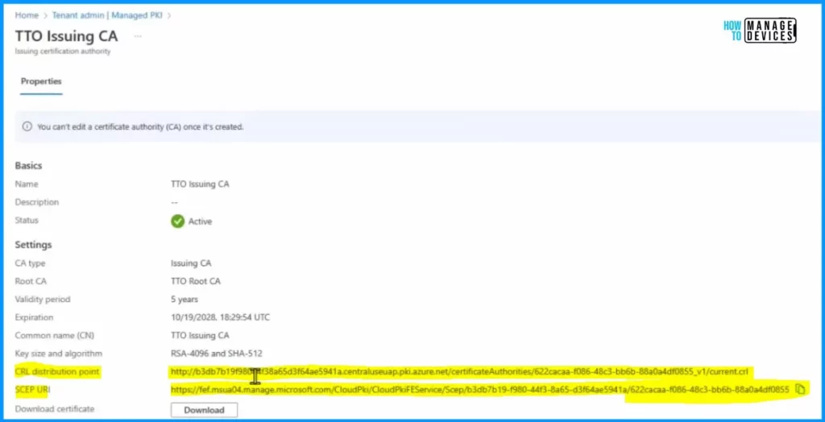
Task: Click the 'CRL distribution point' label
Action: coord(57,372)
